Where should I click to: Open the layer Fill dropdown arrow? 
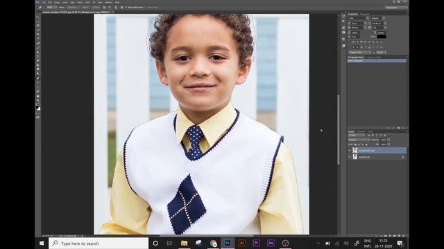pos(388,145)
